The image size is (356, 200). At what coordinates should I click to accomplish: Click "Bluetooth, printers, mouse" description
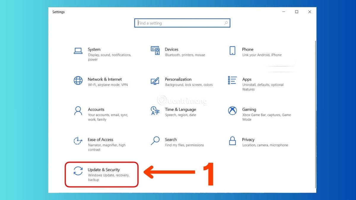(x=185, y=55)
